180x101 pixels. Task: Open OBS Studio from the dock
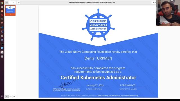2,44
